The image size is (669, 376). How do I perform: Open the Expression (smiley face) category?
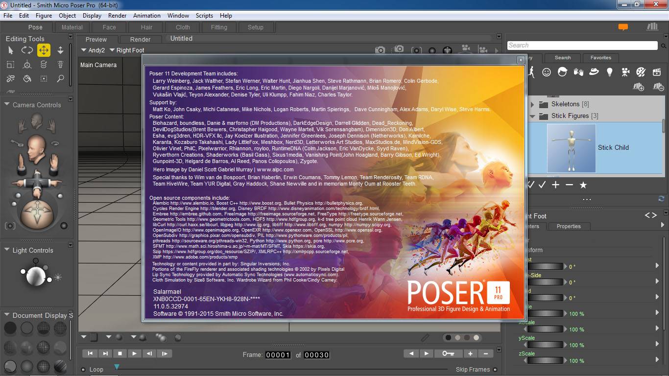[x=547, y=72]
